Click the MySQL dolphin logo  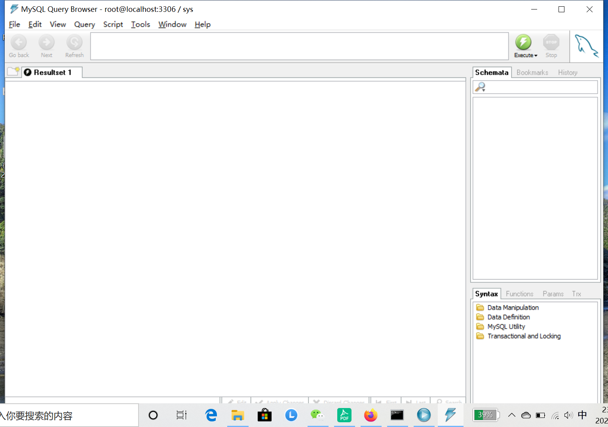tap(586, 46)
